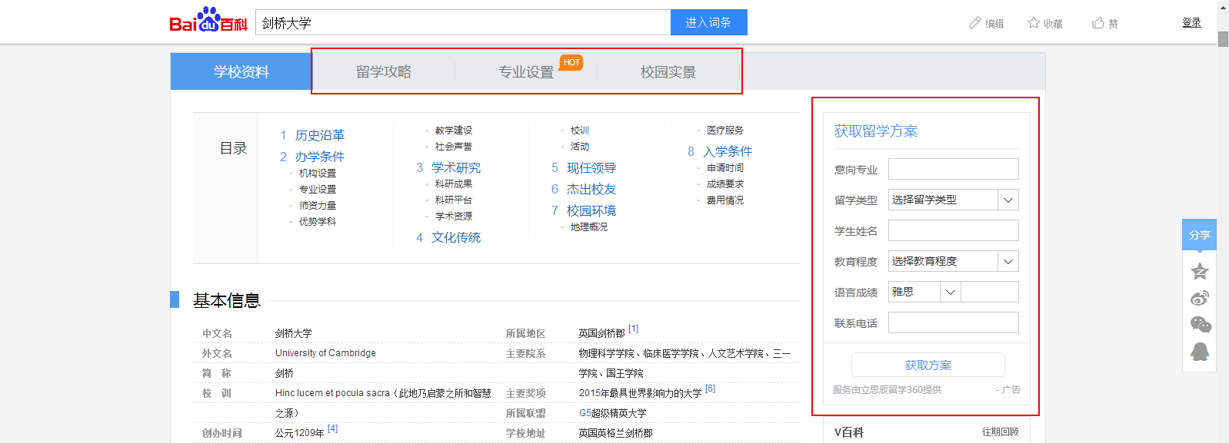
Task: Go to 申请时间 subsection
Action: tap(725, 168)
